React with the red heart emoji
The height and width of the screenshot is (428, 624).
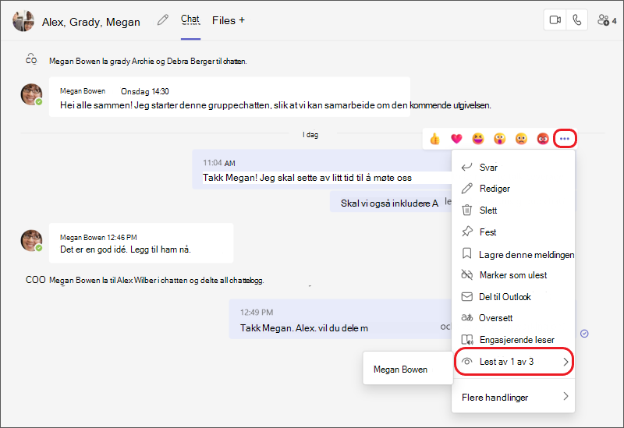[x=456, y=139]
